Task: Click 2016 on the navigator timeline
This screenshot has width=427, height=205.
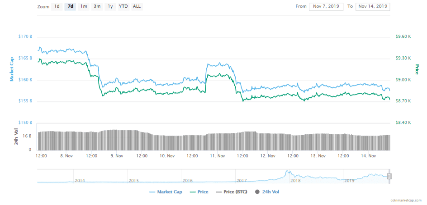Action: (x=188, y=180)
